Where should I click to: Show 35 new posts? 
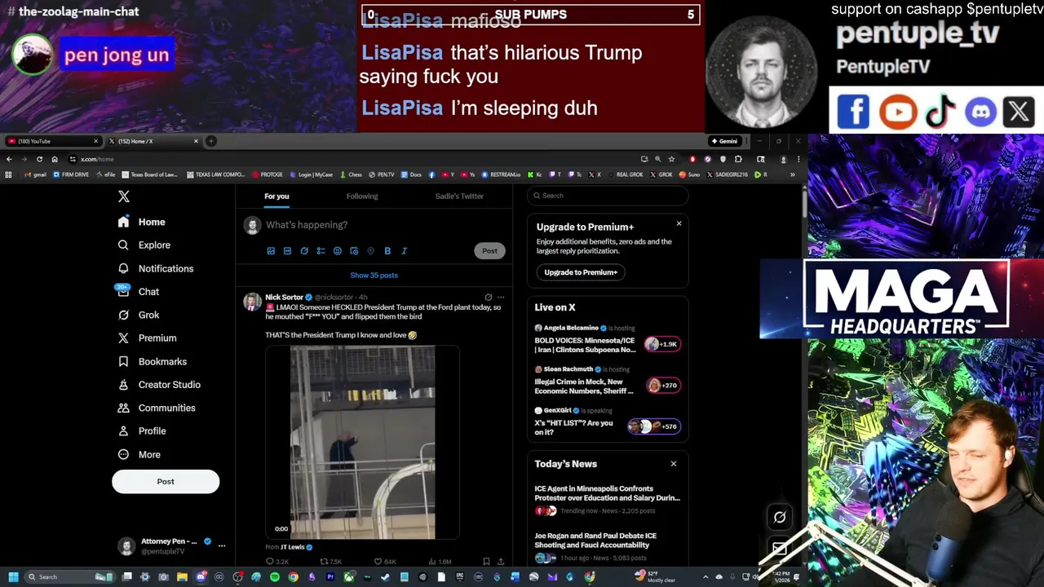374,275
